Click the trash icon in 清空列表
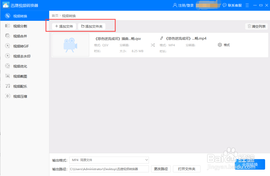This screenshot has width=270, height=176. click(x=249, y=26)
